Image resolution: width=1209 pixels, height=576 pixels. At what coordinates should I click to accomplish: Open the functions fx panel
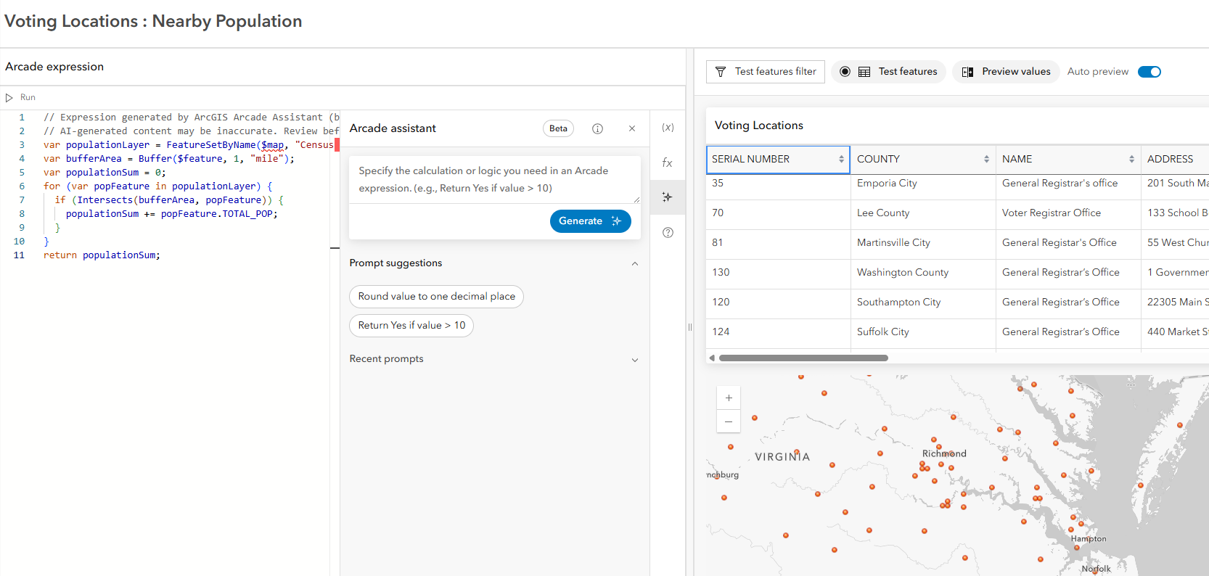pyautogui.click(x=668, y=162)
